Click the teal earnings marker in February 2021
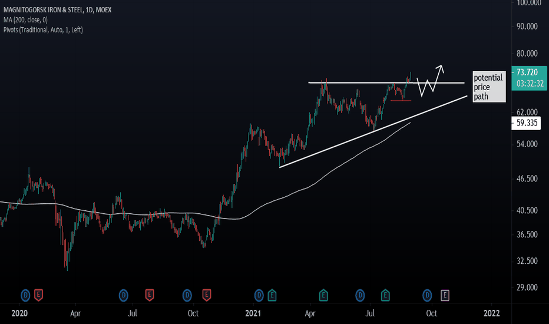The height and width of the screenshot is (324, 549). click(272, 295)
